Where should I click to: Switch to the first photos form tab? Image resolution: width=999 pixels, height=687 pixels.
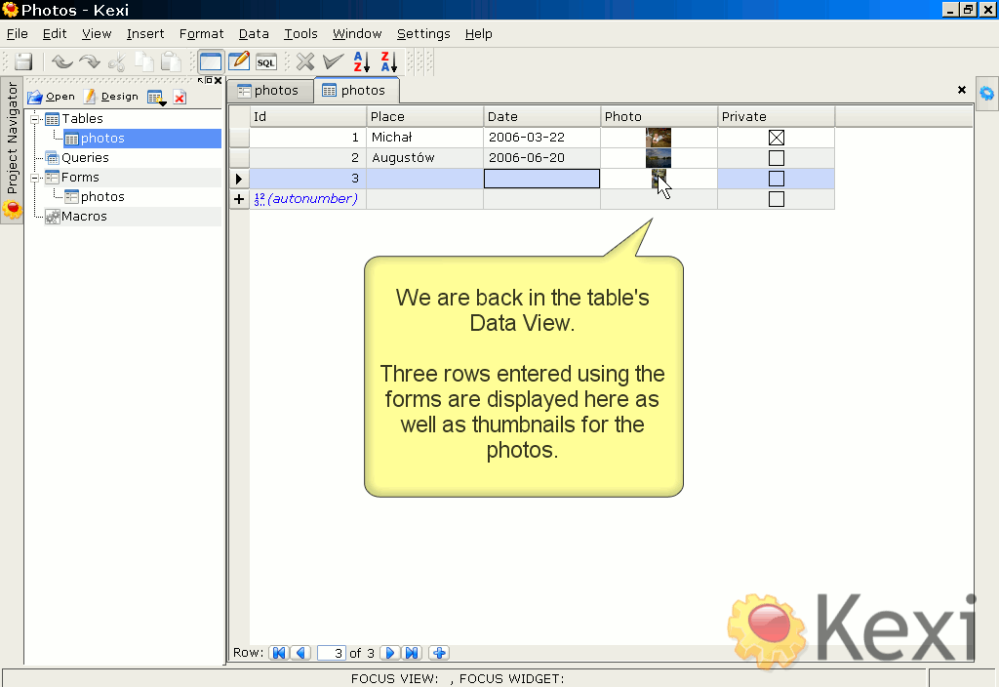269,91
